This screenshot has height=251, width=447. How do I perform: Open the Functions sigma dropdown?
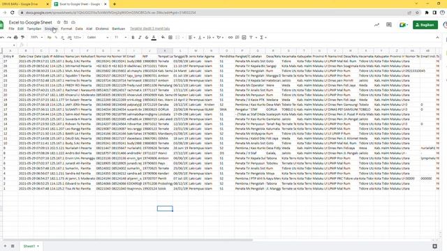click(x=263, y=37)
